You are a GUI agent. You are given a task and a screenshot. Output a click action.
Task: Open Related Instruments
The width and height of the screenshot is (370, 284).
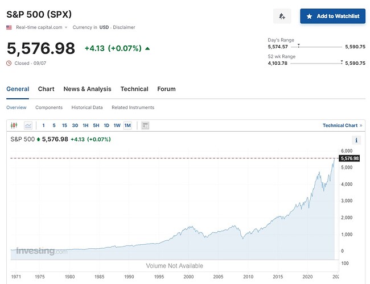coord(133,107)
